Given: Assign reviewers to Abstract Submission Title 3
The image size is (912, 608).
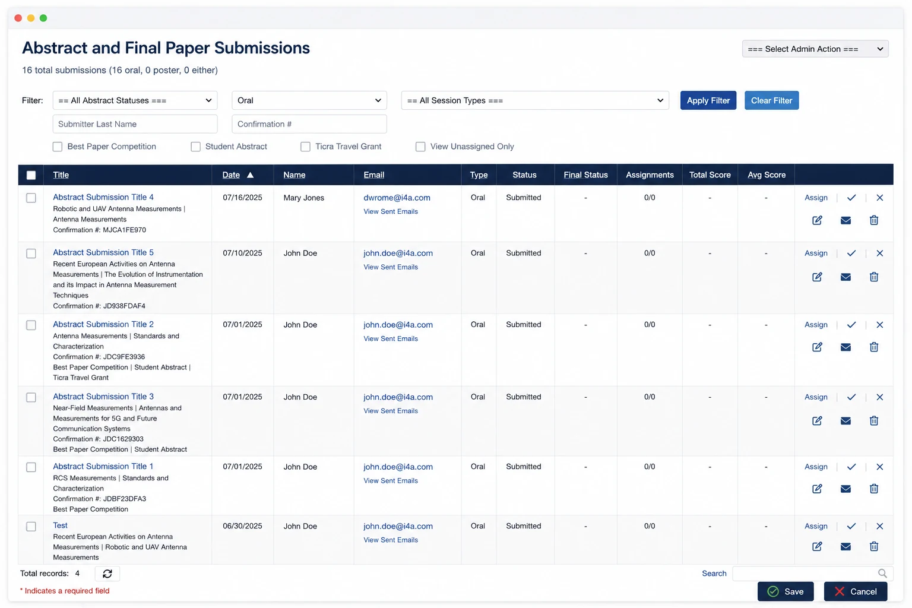Looking at the screenshot, I should [816, 397].
